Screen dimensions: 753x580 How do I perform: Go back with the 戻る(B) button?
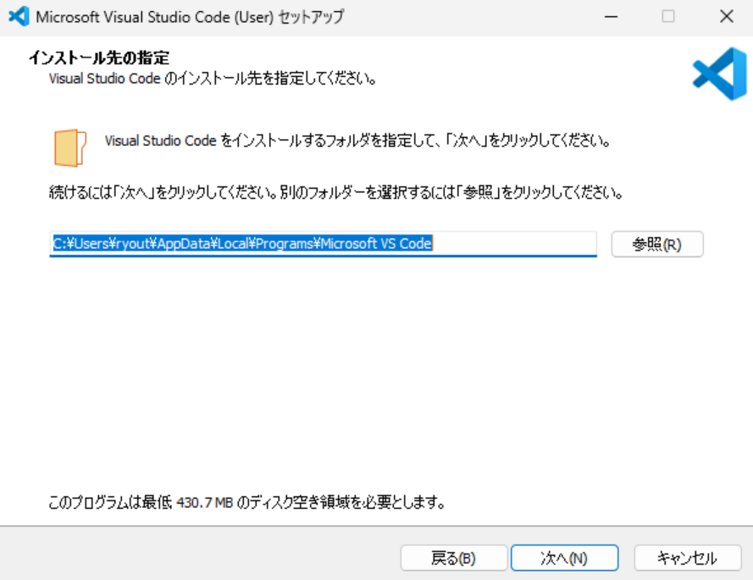pos(452,558)
